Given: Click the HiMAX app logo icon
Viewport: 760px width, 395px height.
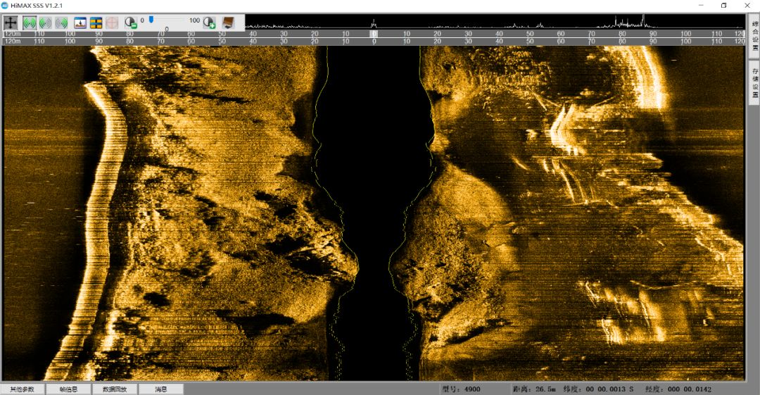Looking at the screenshot, I should click(x=5, y=6).
